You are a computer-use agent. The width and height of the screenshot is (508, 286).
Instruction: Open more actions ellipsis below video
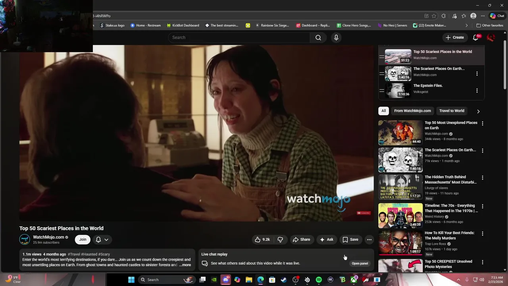369,240
